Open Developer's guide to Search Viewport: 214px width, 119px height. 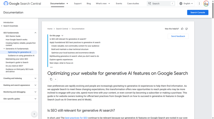pos(17,62)
